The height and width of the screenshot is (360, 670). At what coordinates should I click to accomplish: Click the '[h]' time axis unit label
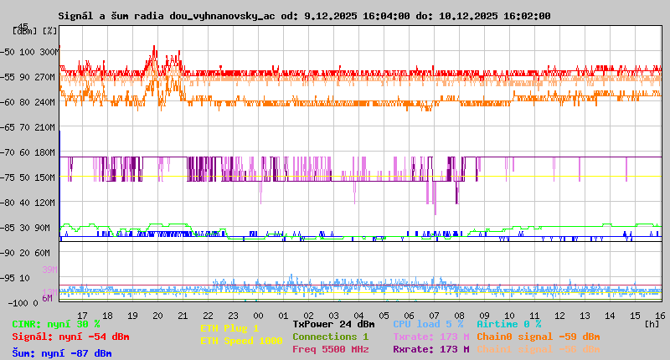tap(652, 324)
